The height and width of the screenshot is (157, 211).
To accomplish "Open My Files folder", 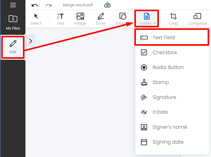I will [x=13, y=22].
